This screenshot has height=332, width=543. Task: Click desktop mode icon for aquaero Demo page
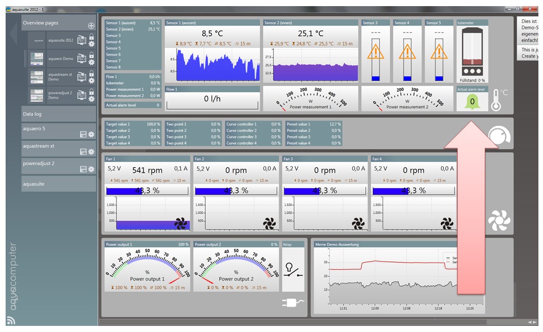pyautogui.click(x=81, y=58)
